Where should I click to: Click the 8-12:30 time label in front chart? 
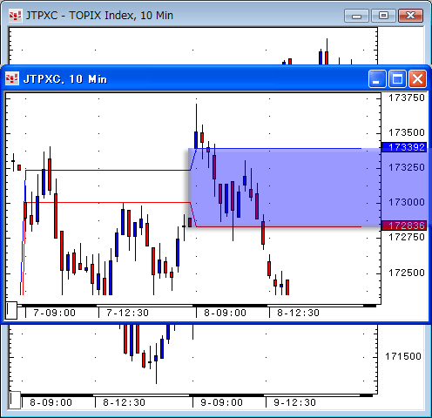[x=298, y=313]
